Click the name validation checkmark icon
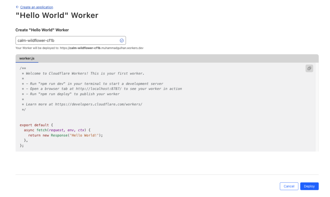 (122, 40)
